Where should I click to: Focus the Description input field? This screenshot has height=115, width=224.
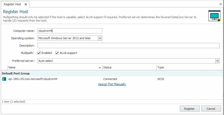tap(129, 46)
